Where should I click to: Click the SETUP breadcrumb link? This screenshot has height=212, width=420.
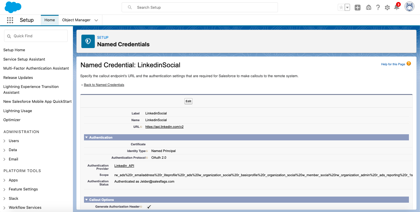tap(103, 38)
